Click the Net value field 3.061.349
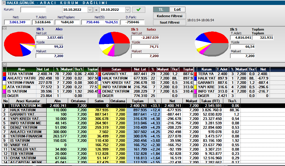The image size is (285, 166). (17, 22)
